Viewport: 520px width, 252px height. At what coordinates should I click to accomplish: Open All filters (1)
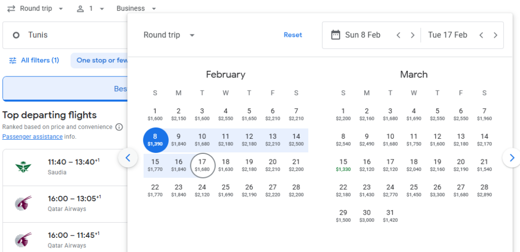tap(34, 60)
